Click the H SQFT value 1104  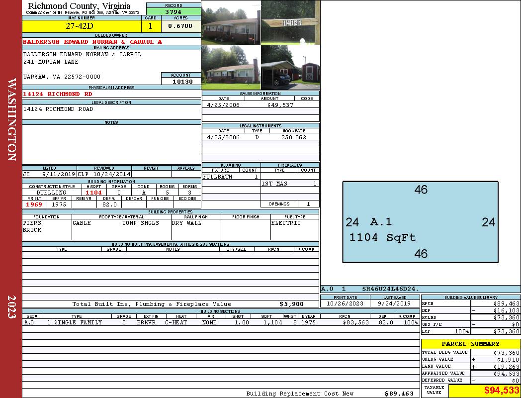coord(93,193)
